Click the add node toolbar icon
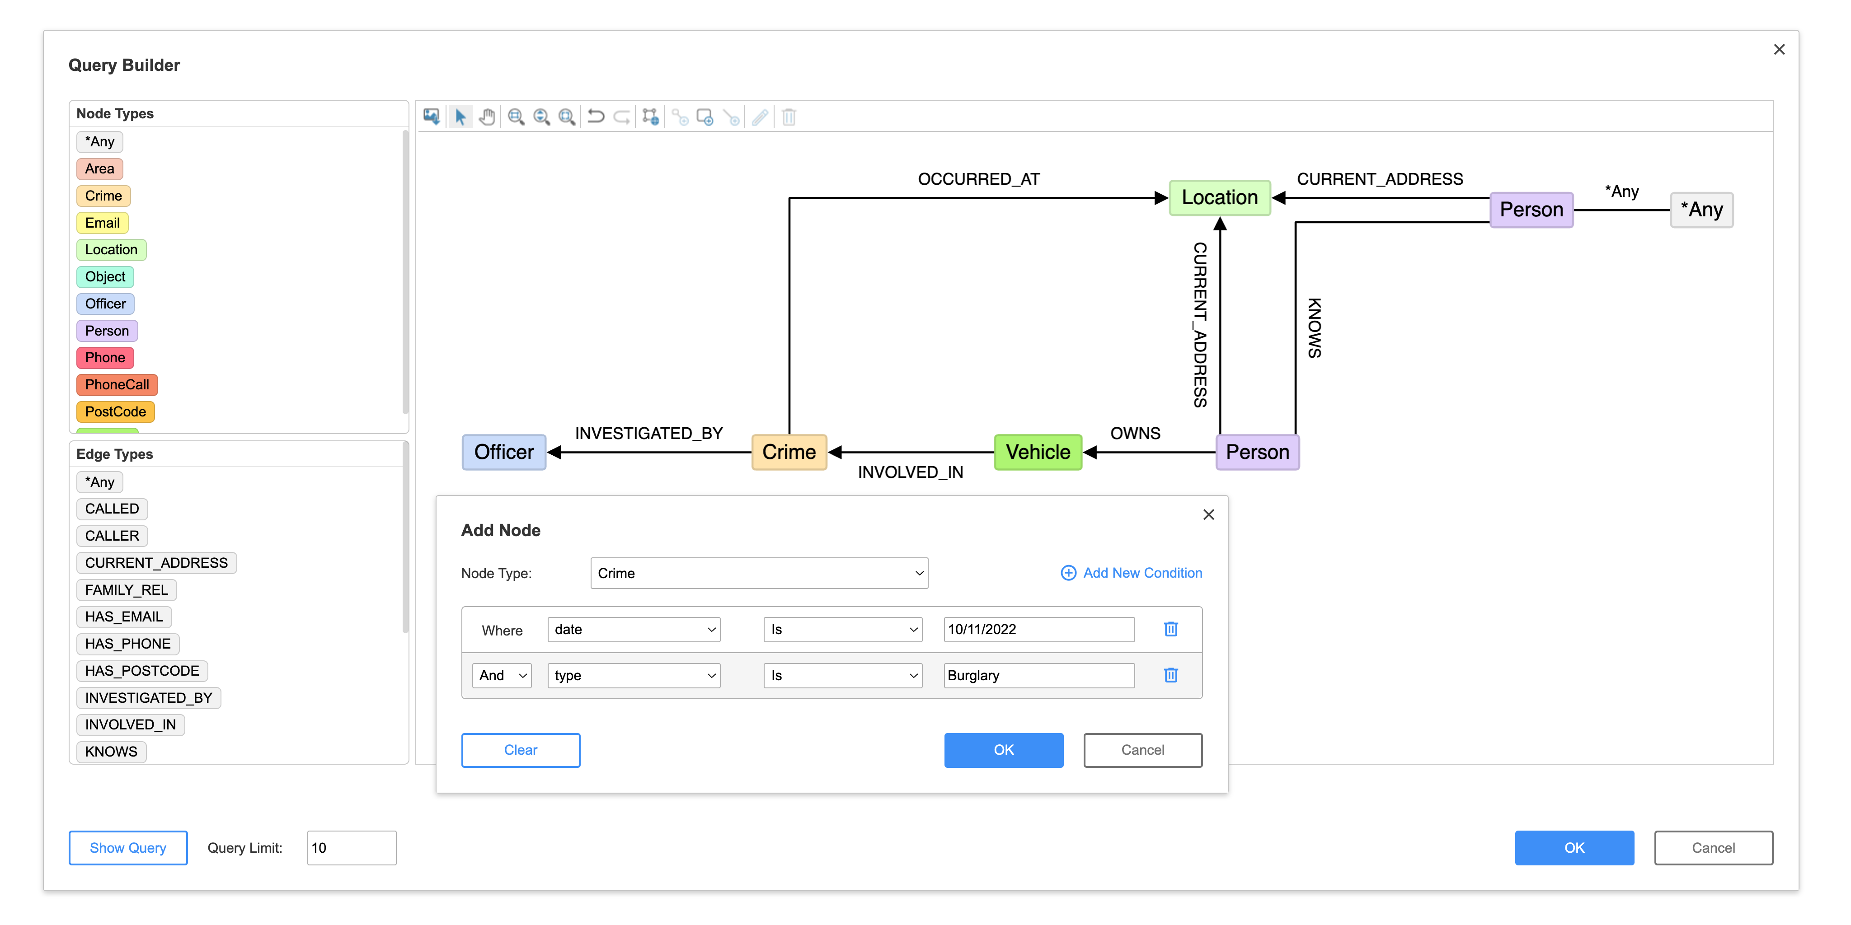This screenshot has height=925, width=1851. 705,117
